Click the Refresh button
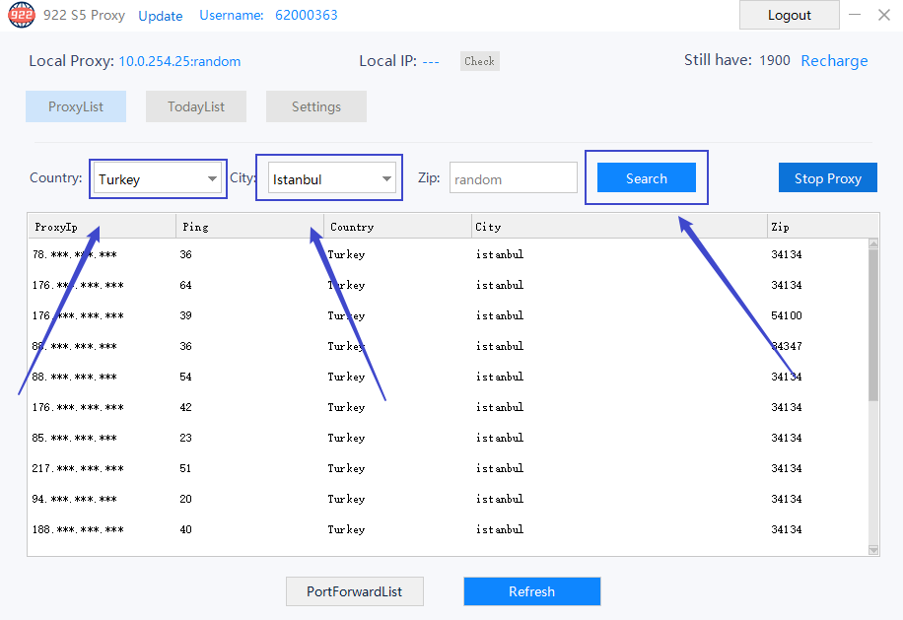This screenshot has height=620, width=903. pyautogui.click(x=531, y=591)
